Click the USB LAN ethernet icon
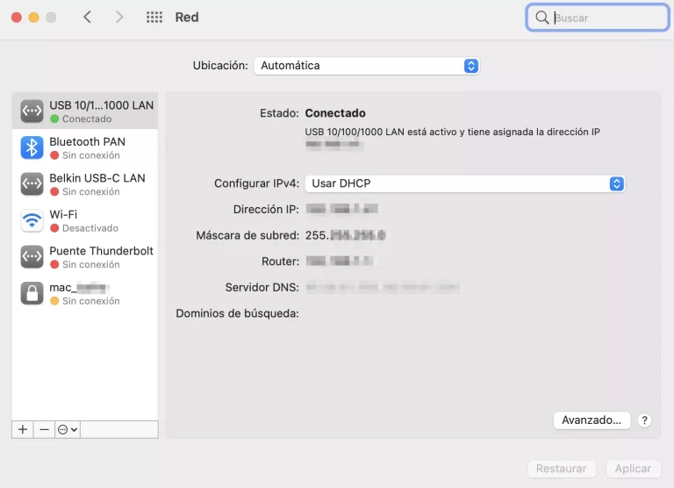Viewport: 674px width, 488px height. click(x=32, y=111)
